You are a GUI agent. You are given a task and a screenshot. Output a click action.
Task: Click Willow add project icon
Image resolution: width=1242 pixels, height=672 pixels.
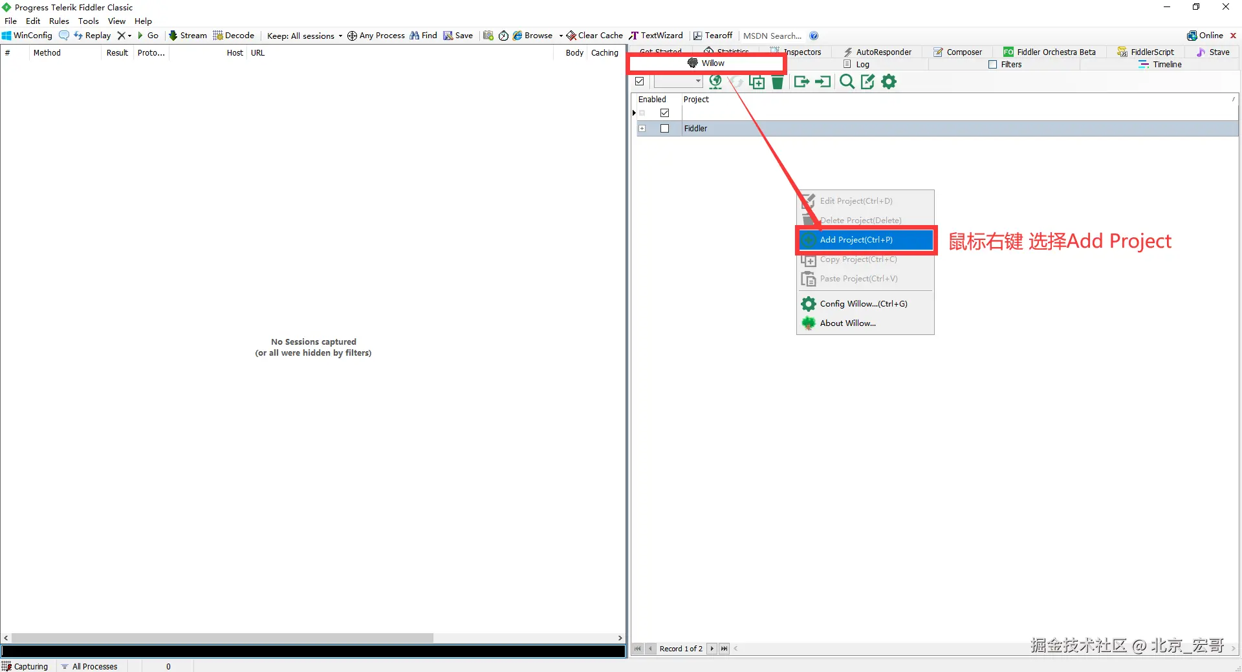coord(757,81)
